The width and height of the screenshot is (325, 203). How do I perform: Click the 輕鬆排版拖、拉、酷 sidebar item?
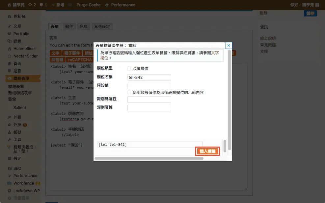(x=22, y=149)
